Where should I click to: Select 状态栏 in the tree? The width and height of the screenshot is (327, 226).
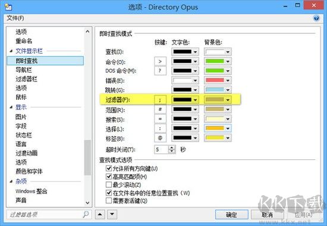point(24,135)
